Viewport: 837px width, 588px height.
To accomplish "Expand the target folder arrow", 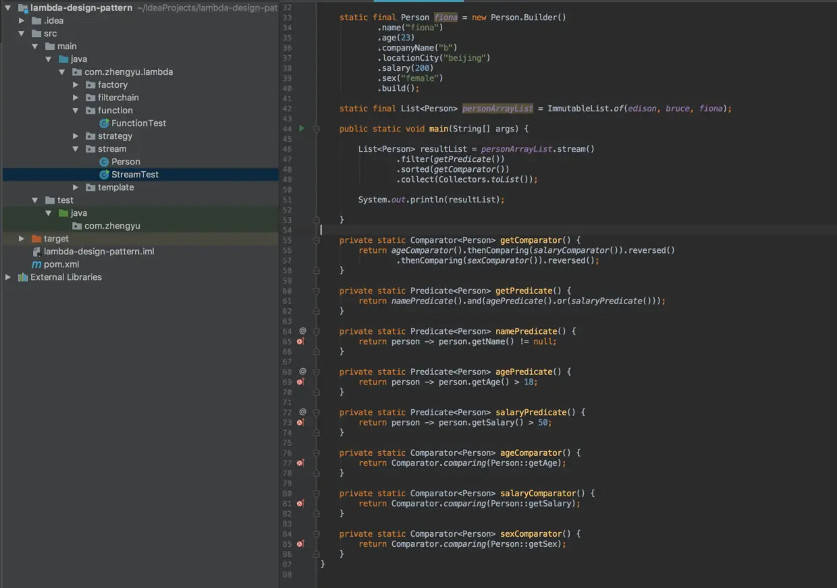I will click(x=22, y=239).
